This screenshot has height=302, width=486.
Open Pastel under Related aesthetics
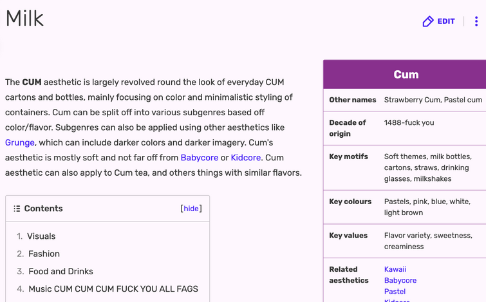395,292
